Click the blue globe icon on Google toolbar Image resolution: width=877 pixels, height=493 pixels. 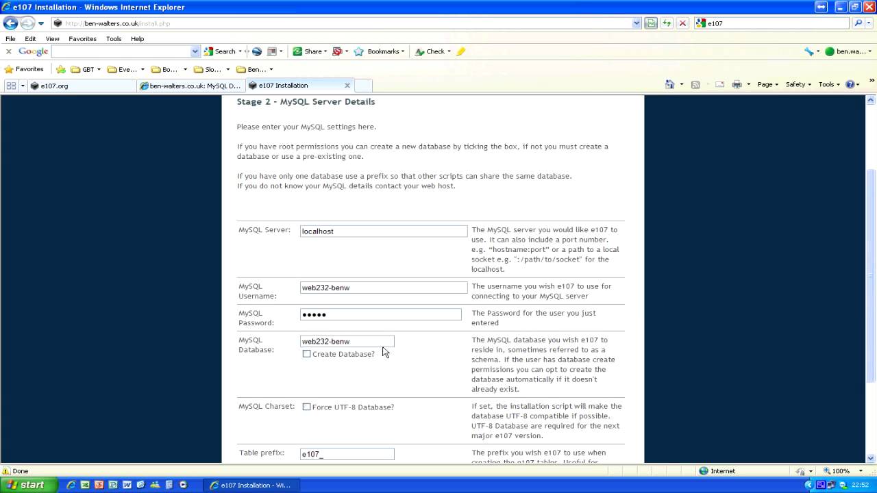click(x=257, y=51)
